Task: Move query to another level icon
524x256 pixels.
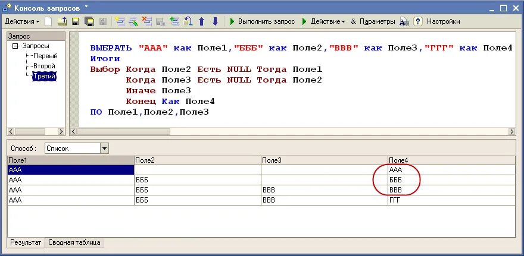Action: coord(188,21)
